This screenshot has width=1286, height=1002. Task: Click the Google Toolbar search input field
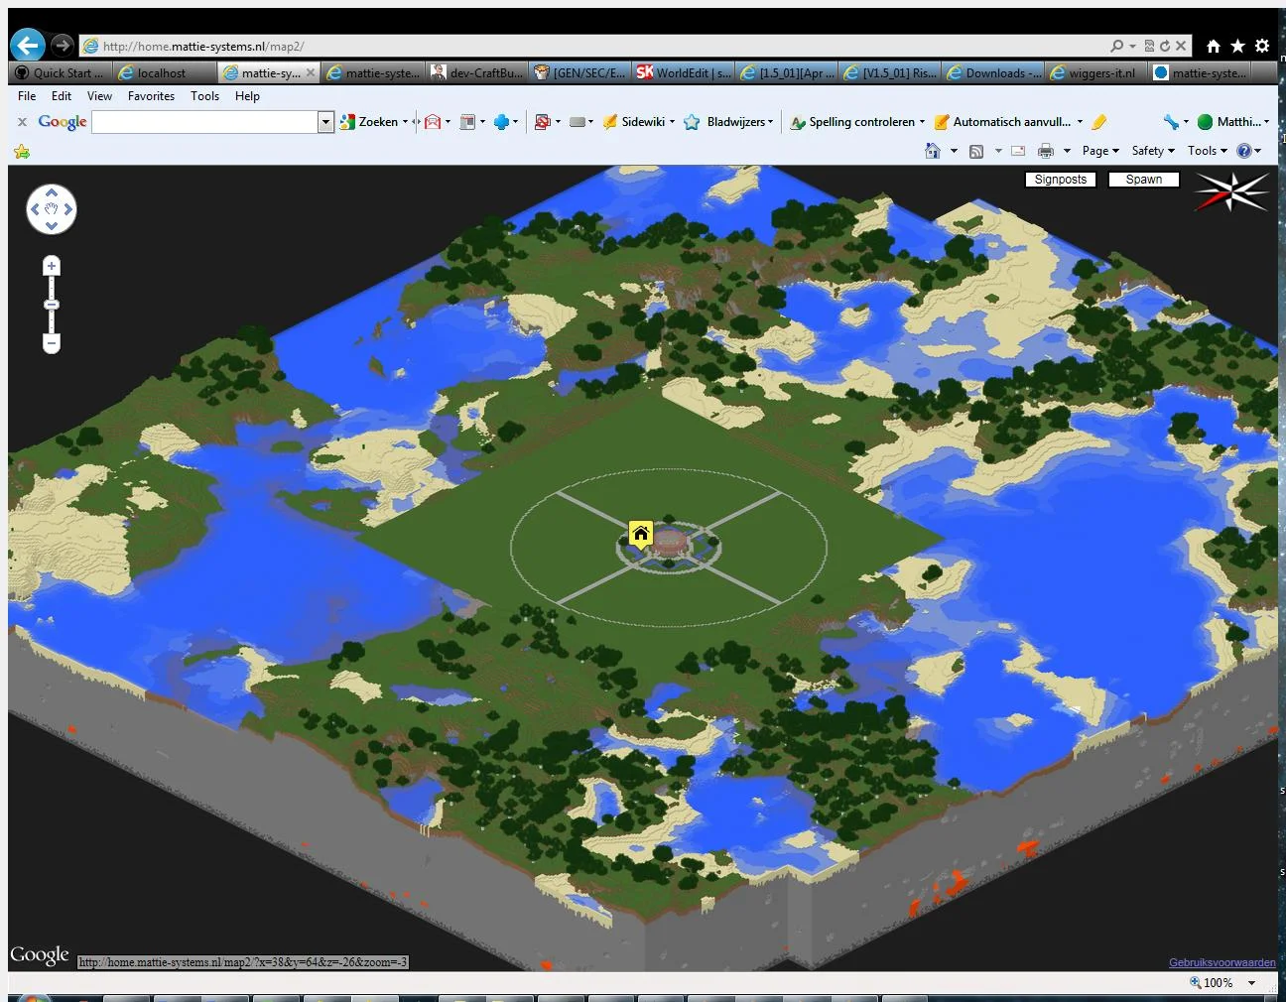[204, 122]
